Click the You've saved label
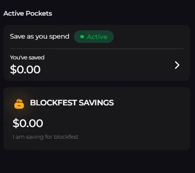 27,57
